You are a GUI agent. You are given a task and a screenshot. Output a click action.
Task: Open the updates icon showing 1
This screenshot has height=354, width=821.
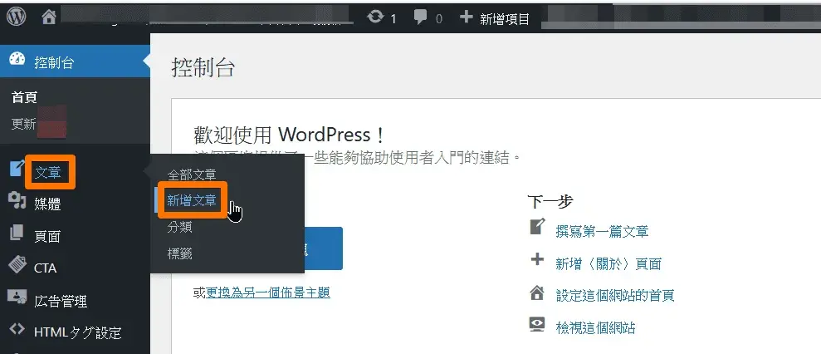click(x=375, y=17)
